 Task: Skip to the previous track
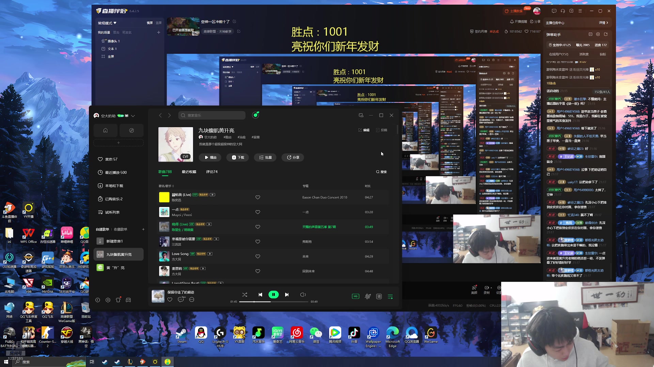click(x=260, y=295)
